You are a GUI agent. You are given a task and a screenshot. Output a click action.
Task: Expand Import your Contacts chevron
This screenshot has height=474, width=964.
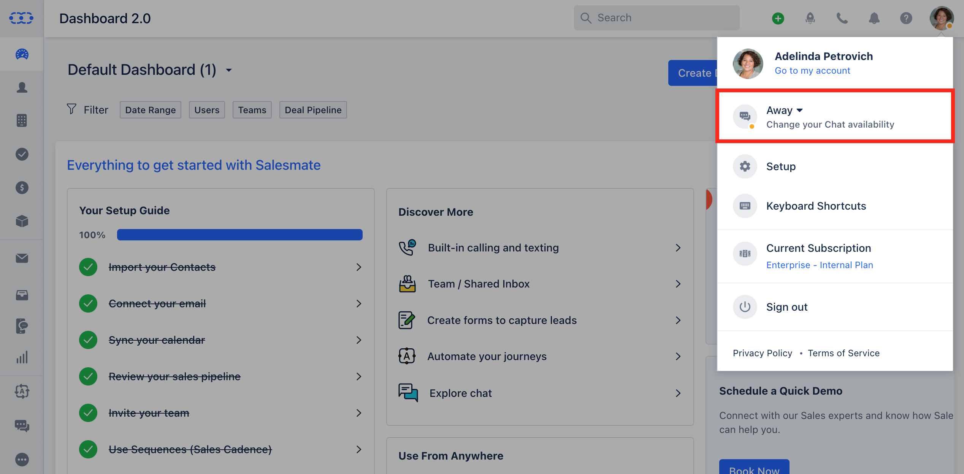point(358,267)
